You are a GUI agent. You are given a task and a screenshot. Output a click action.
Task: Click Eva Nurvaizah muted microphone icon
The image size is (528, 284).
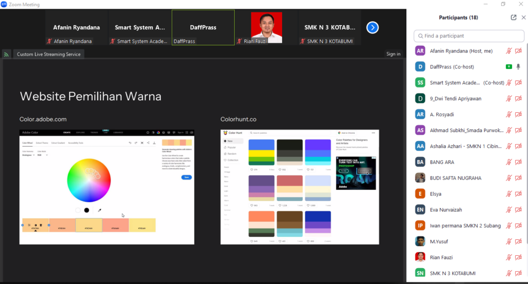509,210
